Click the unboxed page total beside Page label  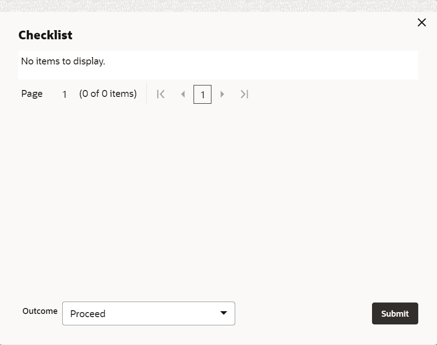65,94
